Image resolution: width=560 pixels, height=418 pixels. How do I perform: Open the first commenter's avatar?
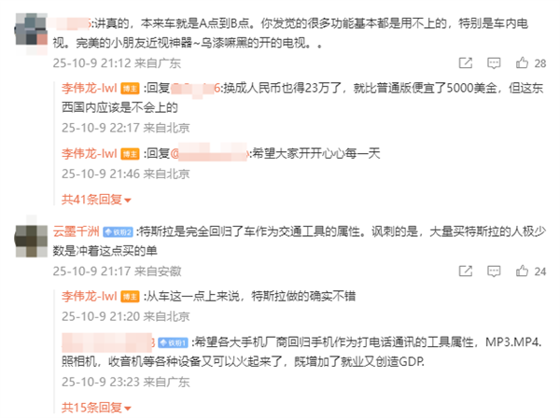[32, 34]
